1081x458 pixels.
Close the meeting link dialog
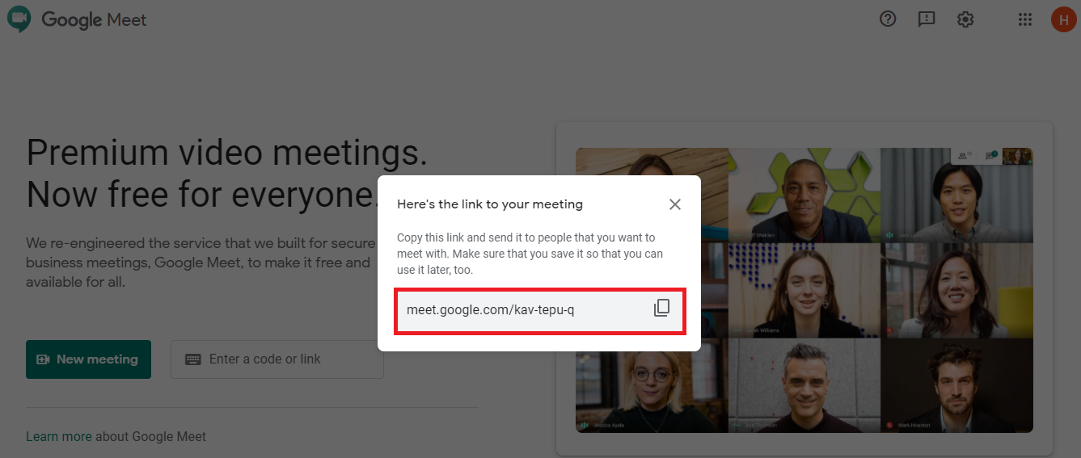675,204
